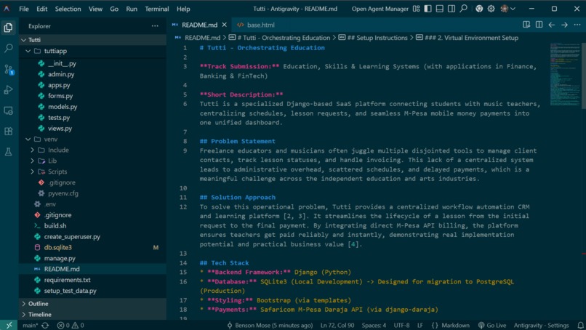Open build.sh file
The width and height of the screenshot is (586, 330).
(92, 226)
